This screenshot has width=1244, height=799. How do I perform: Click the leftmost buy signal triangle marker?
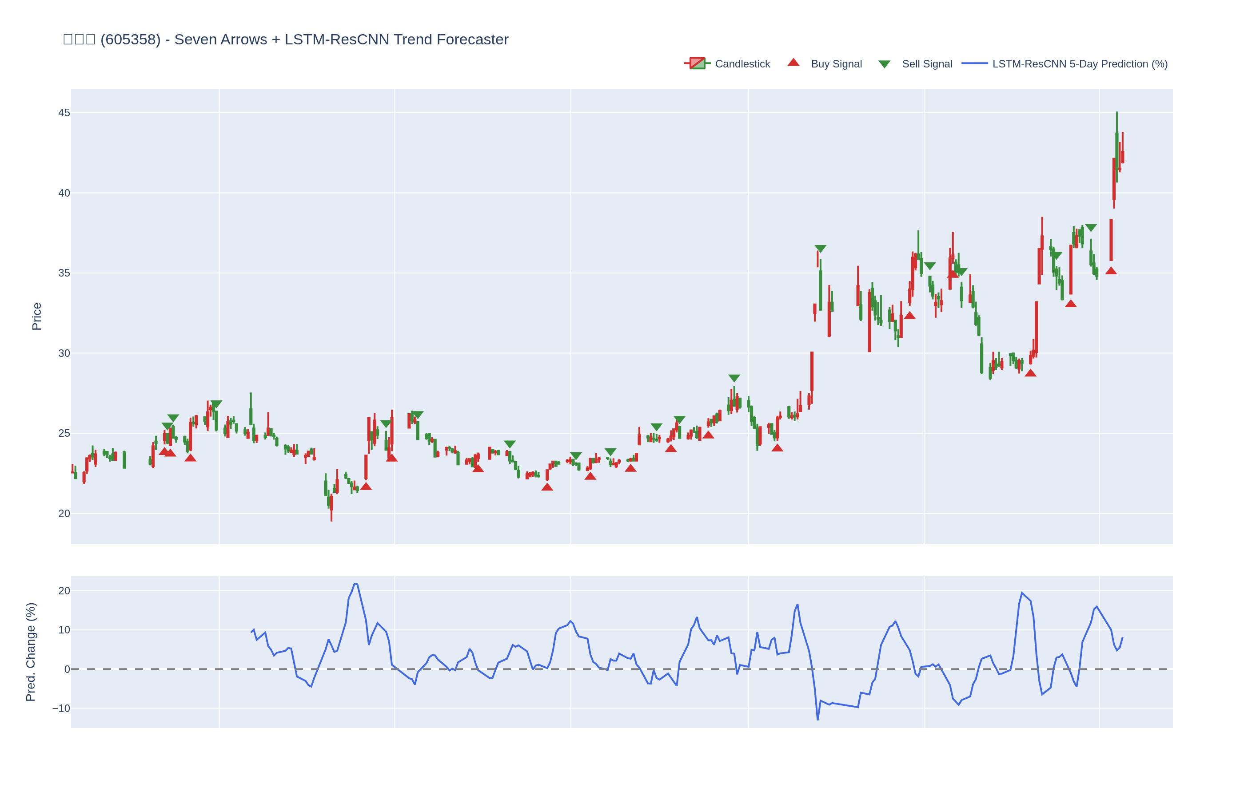164,451
